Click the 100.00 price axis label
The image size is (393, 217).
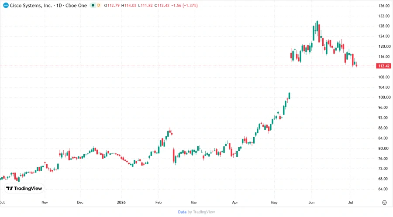(x=384, y=97)
